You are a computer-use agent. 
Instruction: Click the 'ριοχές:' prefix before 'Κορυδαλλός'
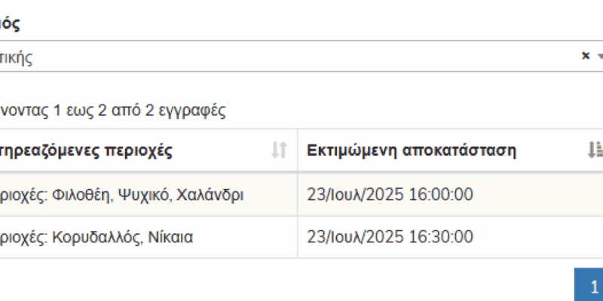click(23, 238)
